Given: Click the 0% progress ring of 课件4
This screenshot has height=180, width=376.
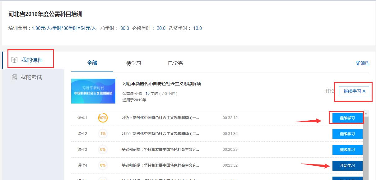Looking at the screenshot, I should coord(103,165).
